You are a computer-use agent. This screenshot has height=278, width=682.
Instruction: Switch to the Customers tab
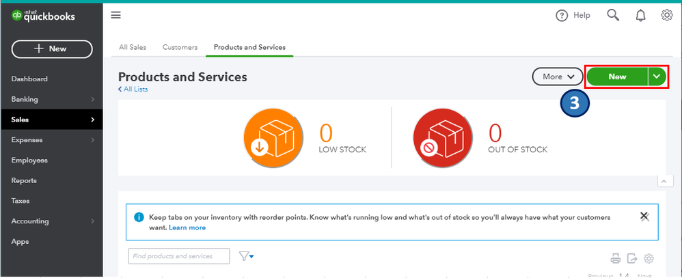[x=180, y=47]
